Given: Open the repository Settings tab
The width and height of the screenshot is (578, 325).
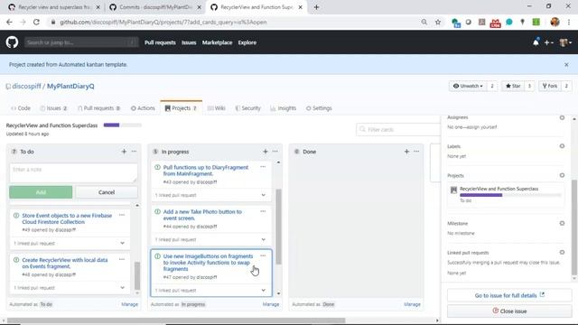Looking at the screenshot, I should click(x=319, y=108).
